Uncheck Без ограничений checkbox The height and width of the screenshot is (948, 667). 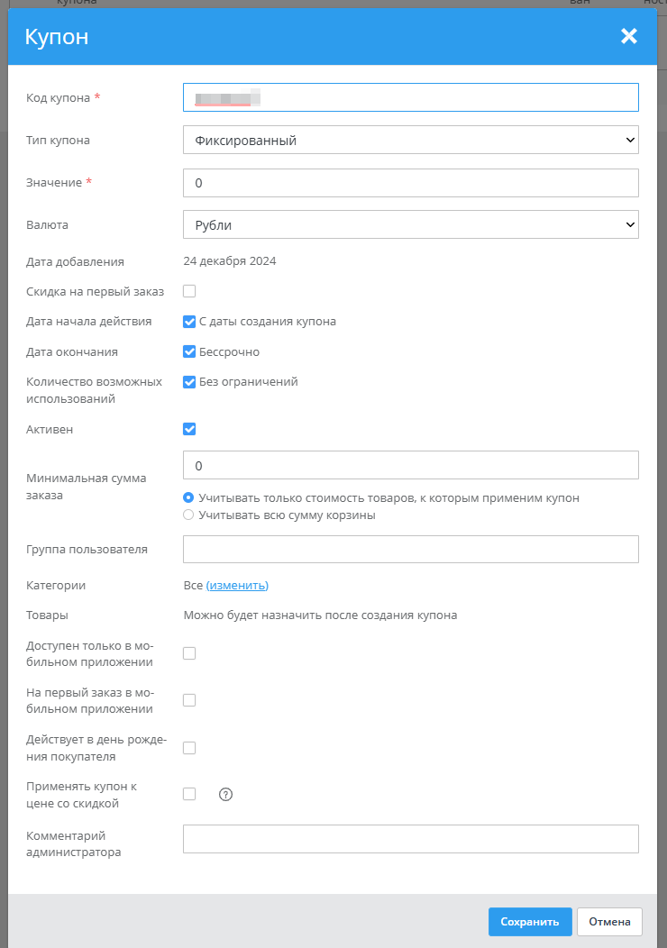coord(189,382)
